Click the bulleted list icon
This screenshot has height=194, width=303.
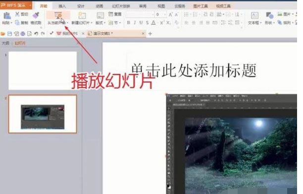coord(186,14)
